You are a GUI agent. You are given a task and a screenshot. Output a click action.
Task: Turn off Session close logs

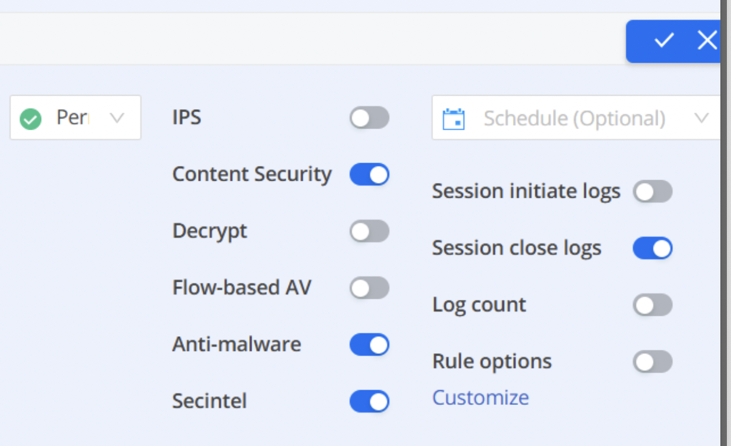[653, 248]
